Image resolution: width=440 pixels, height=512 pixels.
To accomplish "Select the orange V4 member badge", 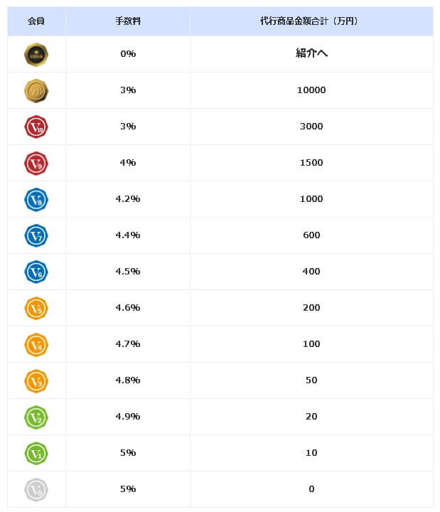I will pyautogui.click(x=36, y=344).
